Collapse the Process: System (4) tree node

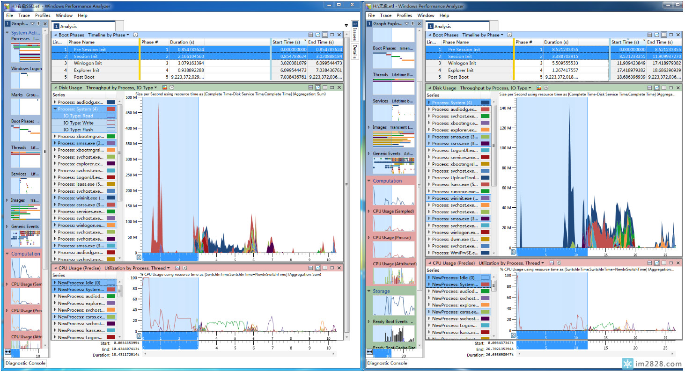tap(55, 109)
